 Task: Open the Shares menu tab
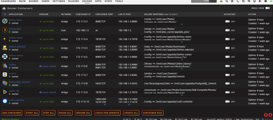(x=34, y=1)
